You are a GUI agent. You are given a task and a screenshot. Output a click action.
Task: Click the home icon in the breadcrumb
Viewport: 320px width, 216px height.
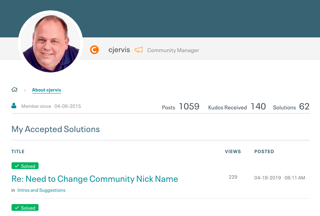coord(15,90)
